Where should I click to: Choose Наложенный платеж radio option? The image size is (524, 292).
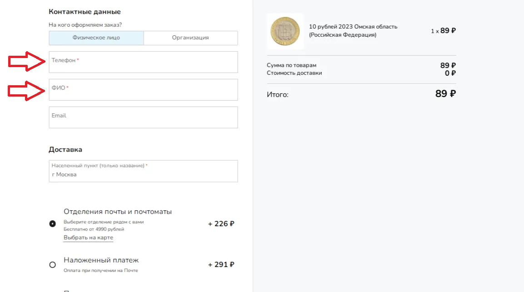coord(52,265)
